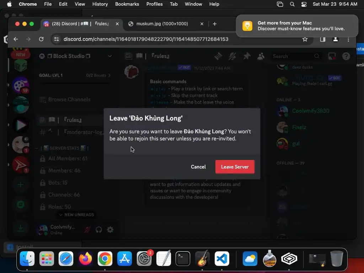
Task: Reload the Discord page
Action: point(41,39)
